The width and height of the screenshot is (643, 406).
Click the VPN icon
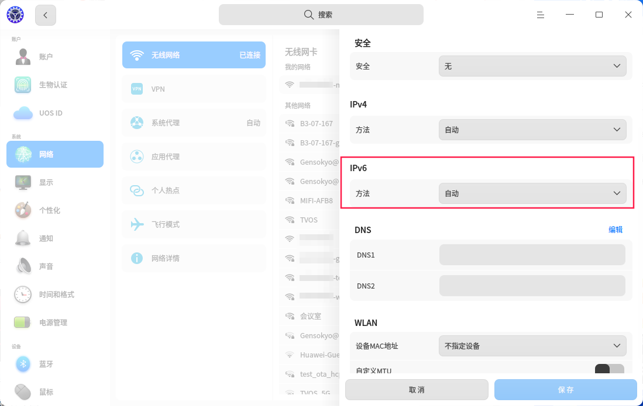click(x=136, y=89)
